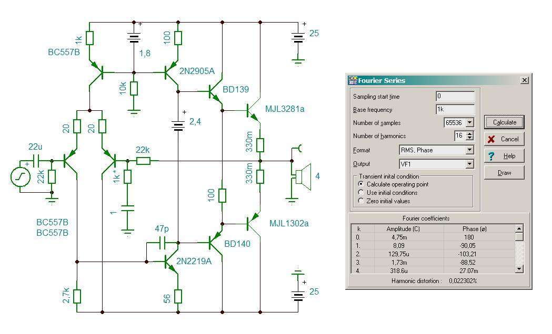Select the 22k feedback resistor symbol
Viewport: 552px width, 334px height.
point(143,161)
